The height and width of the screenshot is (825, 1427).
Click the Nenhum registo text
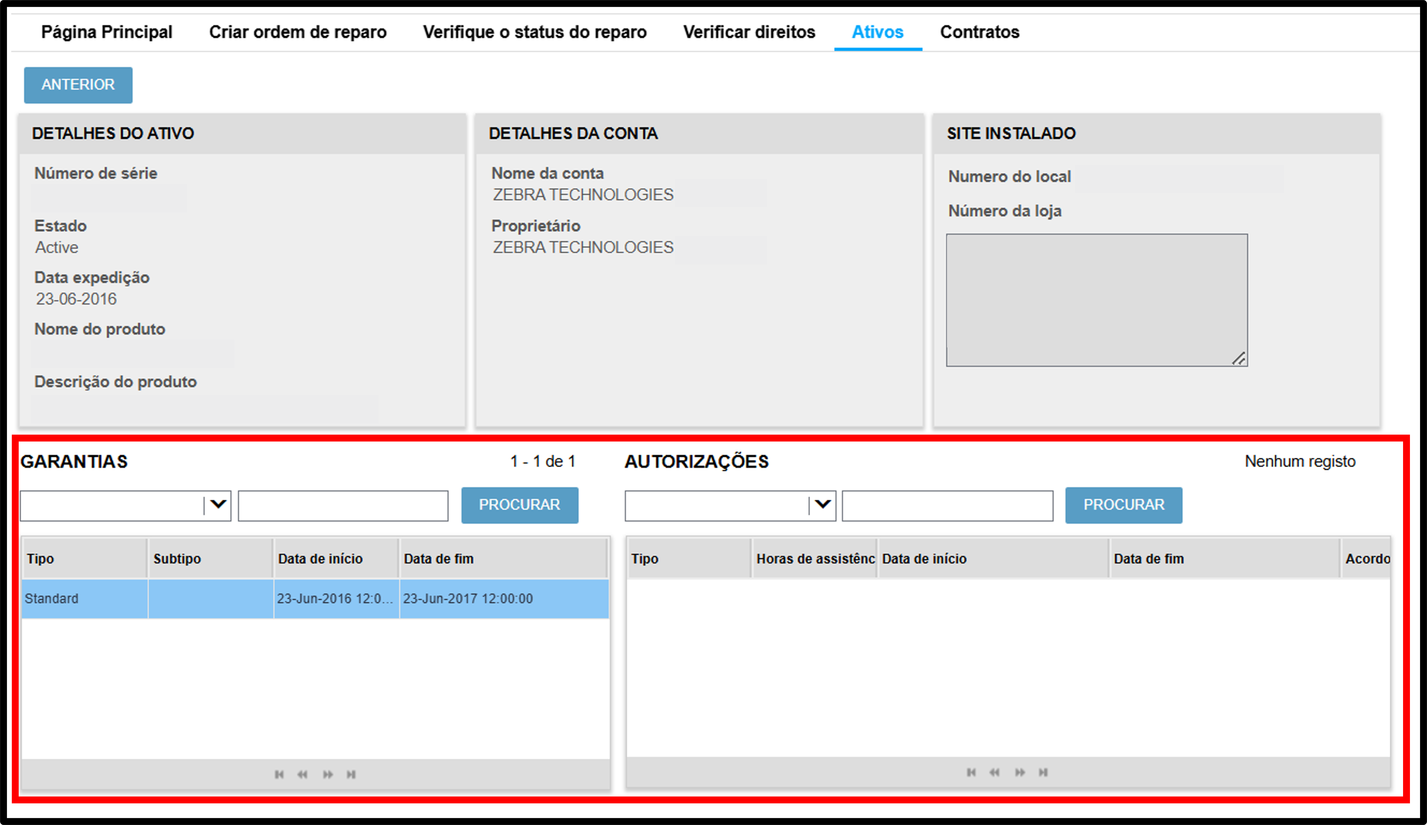coord(1300,461)
